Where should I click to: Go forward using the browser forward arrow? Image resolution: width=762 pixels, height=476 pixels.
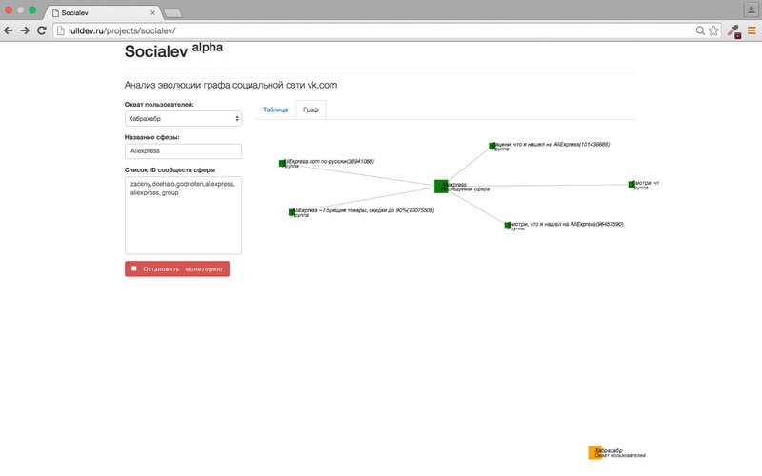(x=25, y=30)
